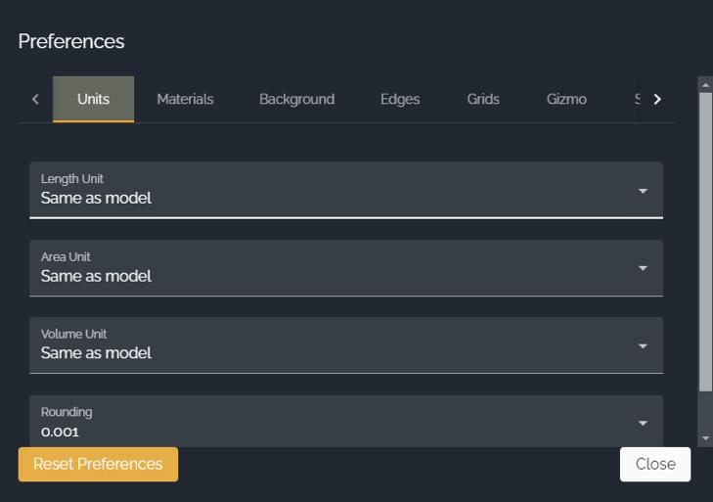Show the Gizmo tab
Viewport: 713px width, 502px height.
coord(566,99)
